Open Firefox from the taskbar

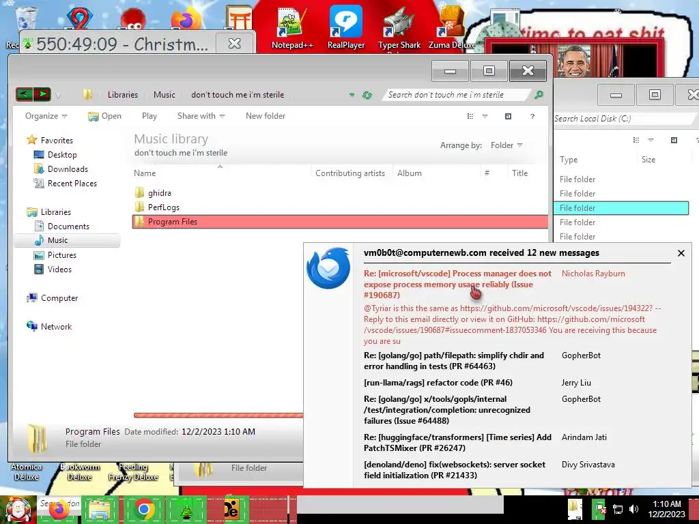(59, 510)
